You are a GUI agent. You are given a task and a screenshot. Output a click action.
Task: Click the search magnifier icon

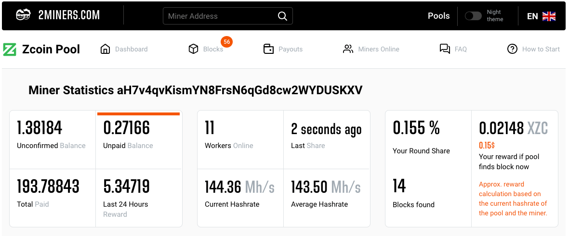click(283, 16)
